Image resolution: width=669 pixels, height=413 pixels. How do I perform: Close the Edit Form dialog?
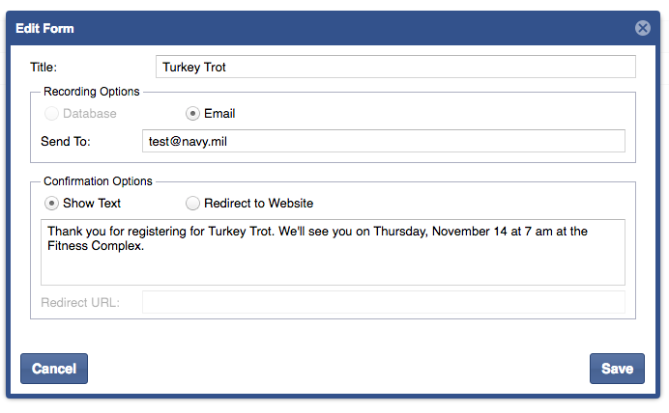[643, 28]
